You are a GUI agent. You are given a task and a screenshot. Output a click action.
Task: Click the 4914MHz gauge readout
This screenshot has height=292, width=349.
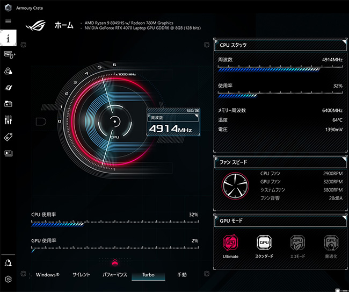(x=171, y=129)
